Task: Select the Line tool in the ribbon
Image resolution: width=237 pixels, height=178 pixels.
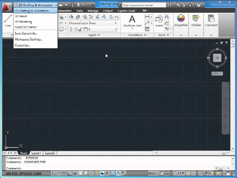Action: [8, 21]
